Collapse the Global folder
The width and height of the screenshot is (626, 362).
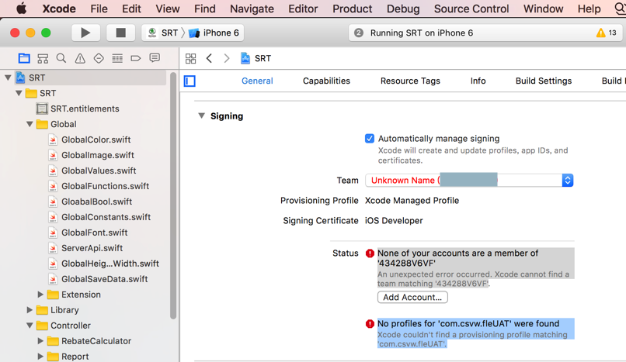pyautogui.click(x=30, y=124)
